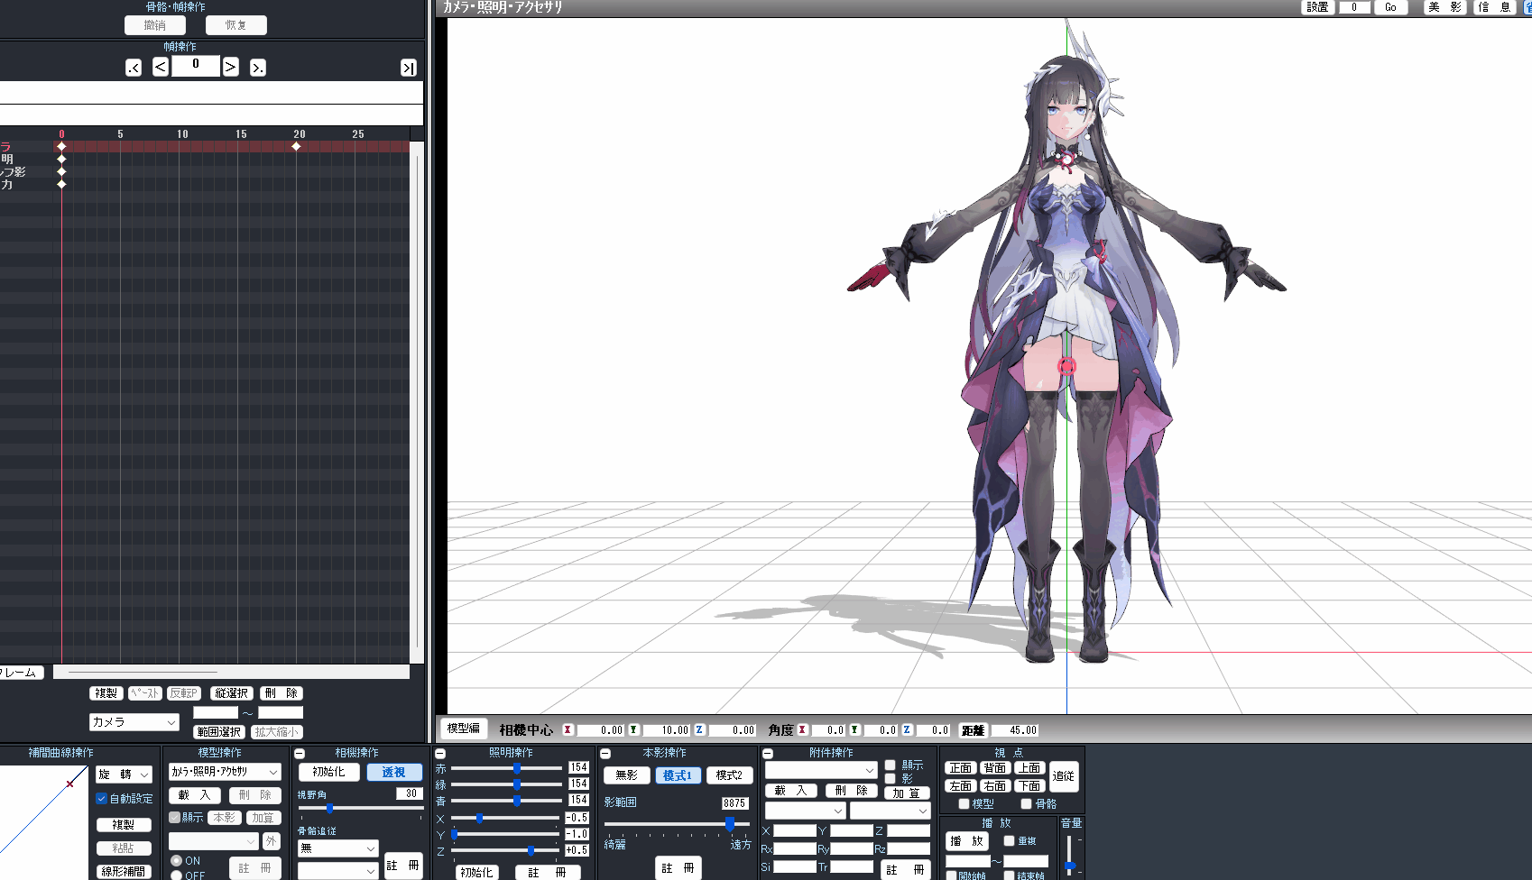Open the カメラ range-select dropdown
The height and width of the screenshot is (880, 1532).
pyautogui.click(x=134, y=722)
